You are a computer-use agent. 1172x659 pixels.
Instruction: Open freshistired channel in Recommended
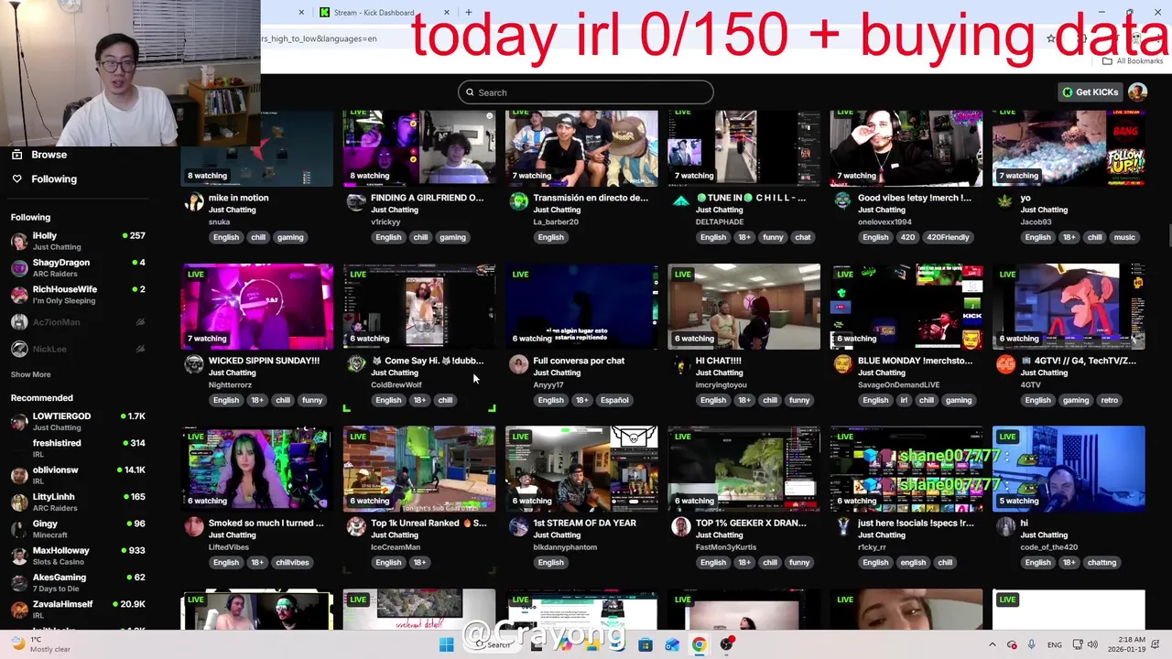coord(78,448)
